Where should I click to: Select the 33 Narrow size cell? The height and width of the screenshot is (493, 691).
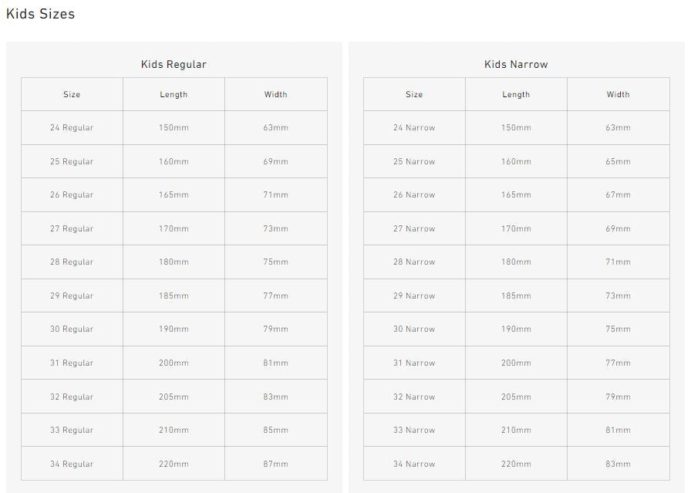click(x=414, y=430)
